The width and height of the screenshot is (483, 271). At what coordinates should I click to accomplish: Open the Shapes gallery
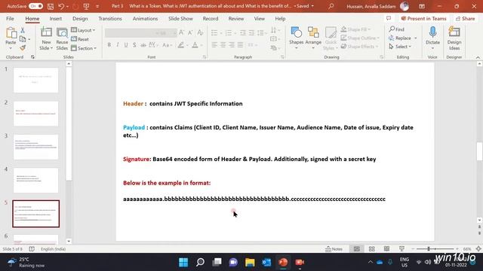click(297, 38)
